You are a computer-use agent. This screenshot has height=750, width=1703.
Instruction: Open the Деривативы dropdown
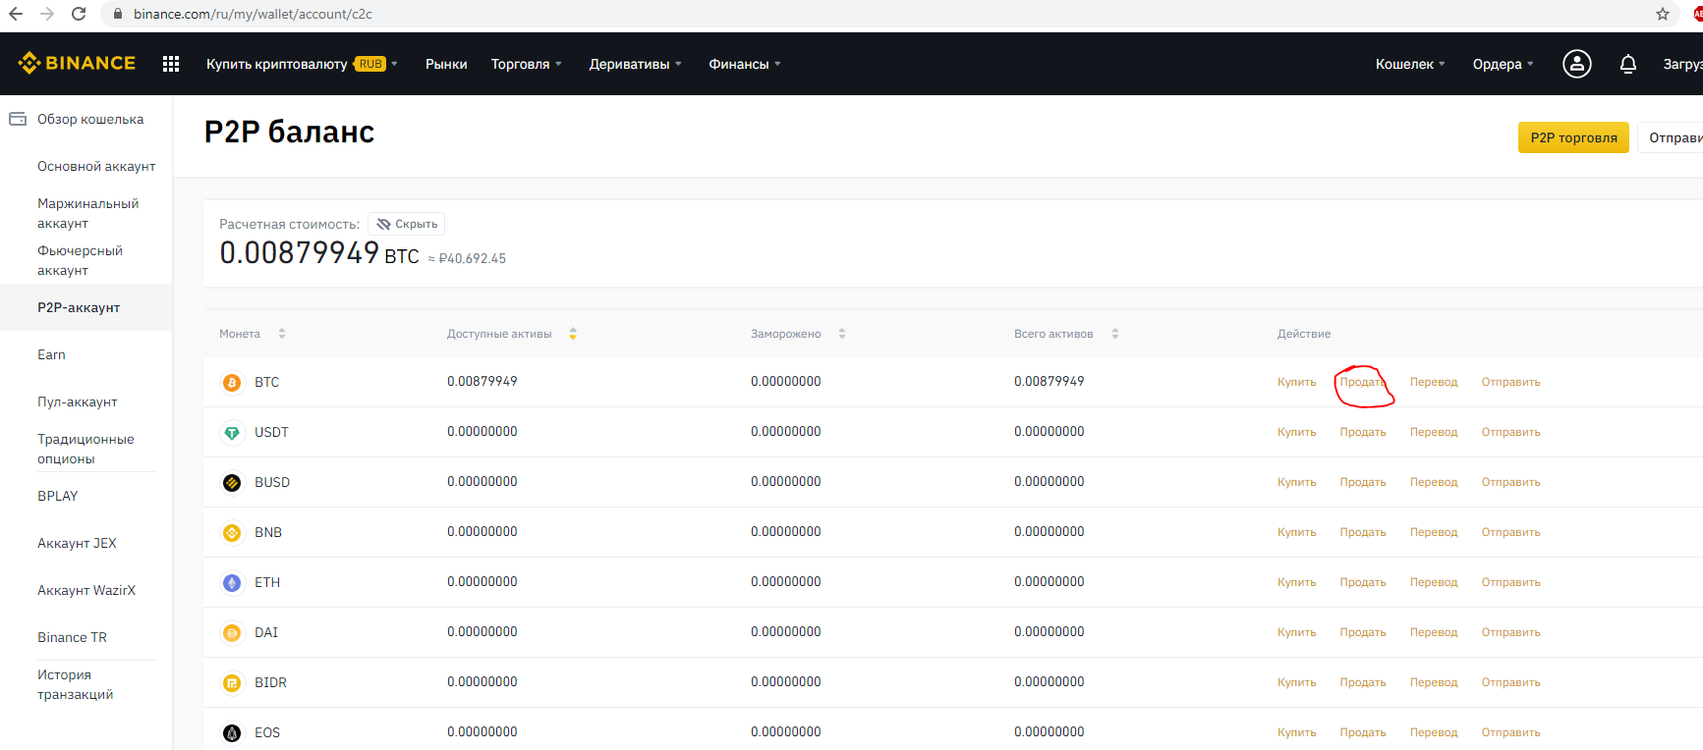[634, 64]
